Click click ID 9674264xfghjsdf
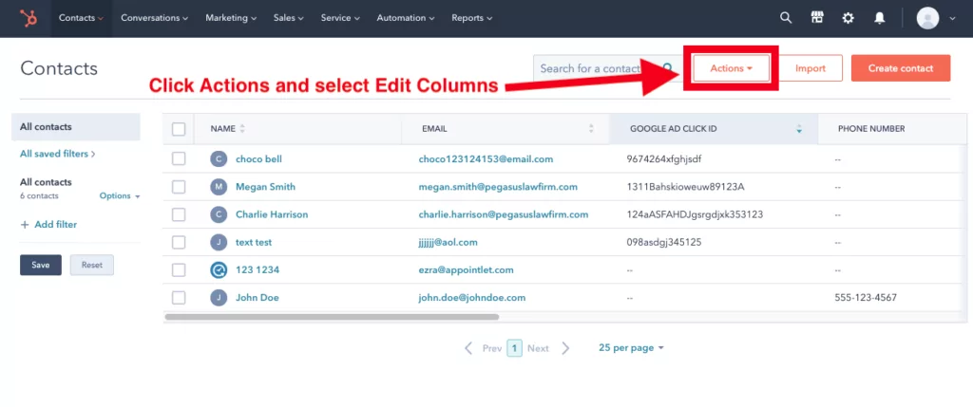 [664, 159]
